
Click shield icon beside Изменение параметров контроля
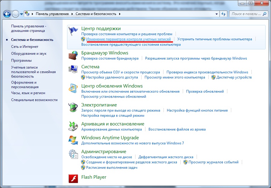[83, 39]
